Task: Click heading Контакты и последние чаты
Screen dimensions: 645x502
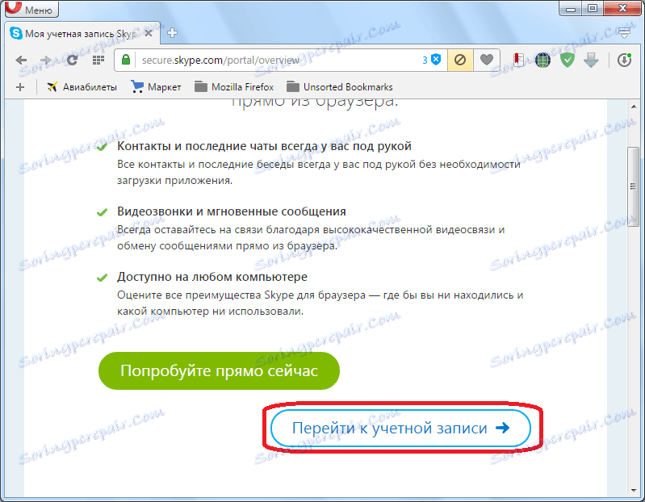Action: tap(264, 146)
